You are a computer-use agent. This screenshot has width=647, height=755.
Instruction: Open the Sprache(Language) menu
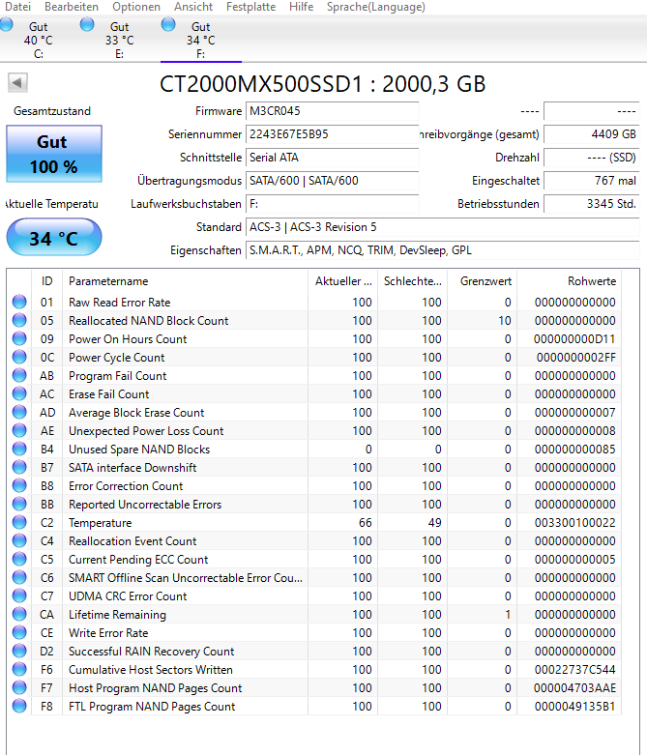[x=376, y=7]
